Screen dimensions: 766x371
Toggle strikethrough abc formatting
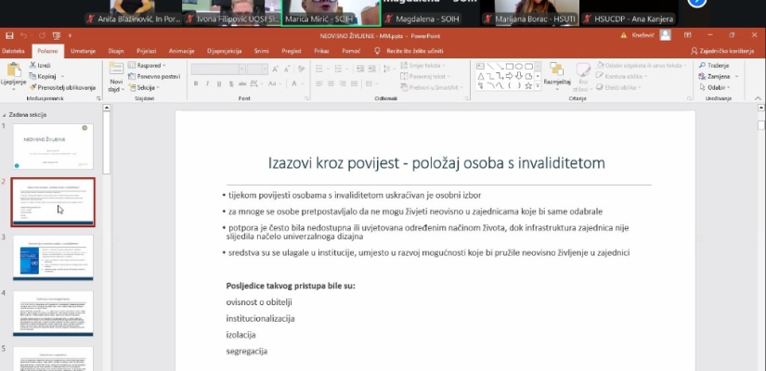pyautogui.click(x=242, y=84)
